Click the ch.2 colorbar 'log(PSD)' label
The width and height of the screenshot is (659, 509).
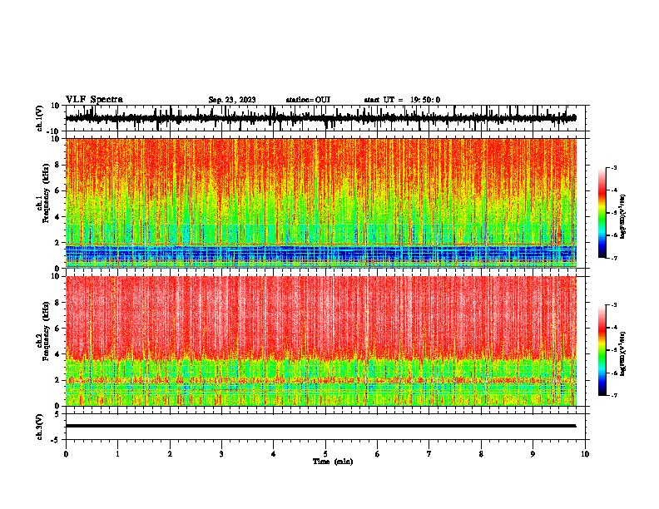pos(623,353)
